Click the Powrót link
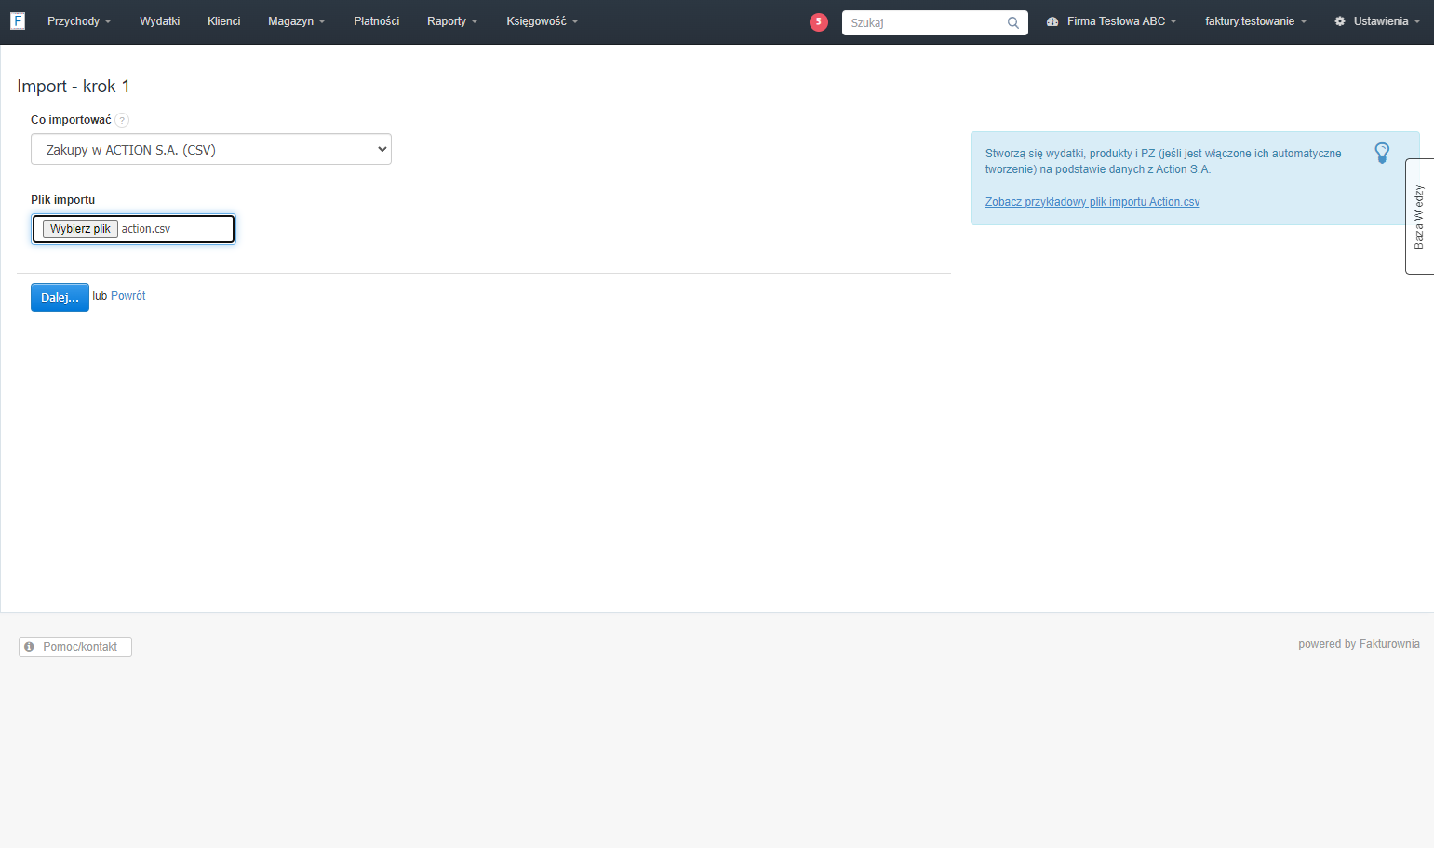Screen dimensions: 1434x848 click(128, 296)
